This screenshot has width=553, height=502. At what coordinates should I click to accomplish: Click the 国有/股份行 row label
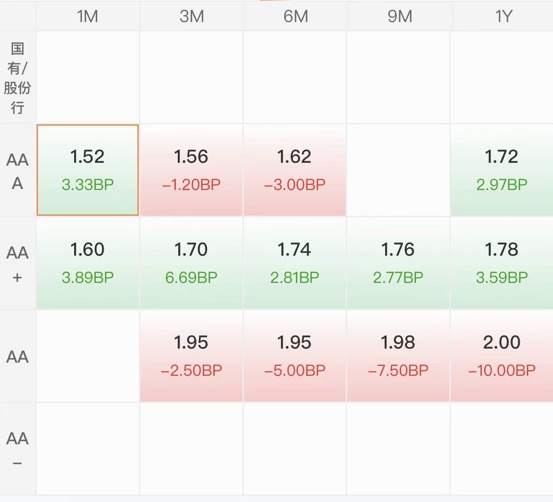point(17,78)
